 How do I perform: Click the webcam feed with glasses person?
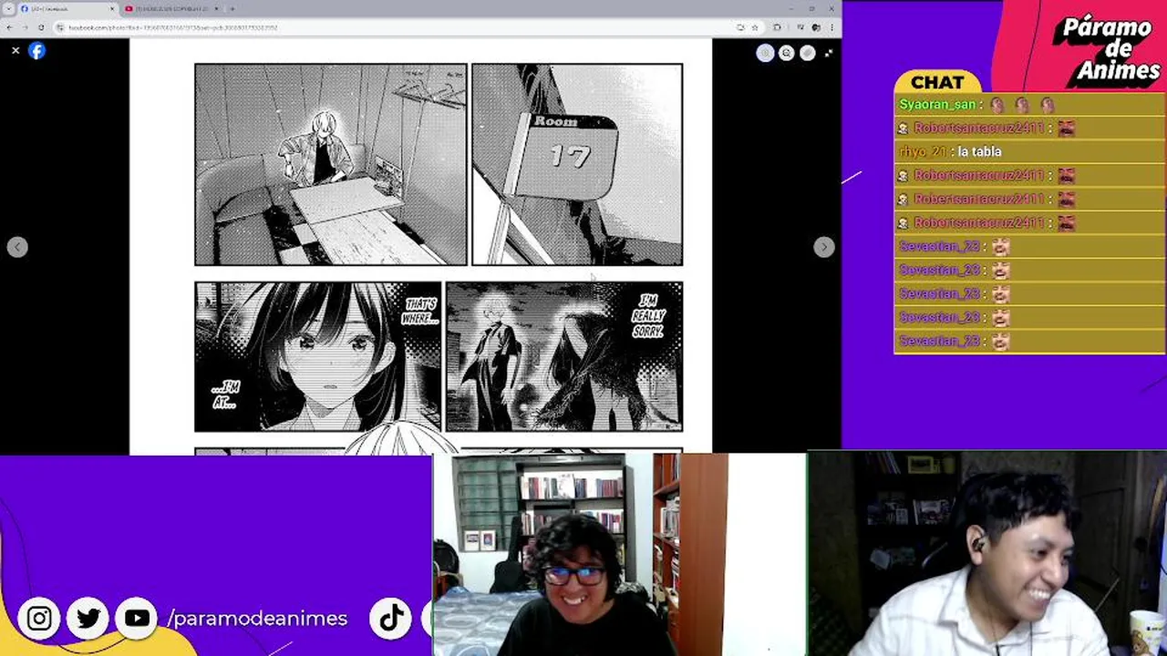click(620, 554)
